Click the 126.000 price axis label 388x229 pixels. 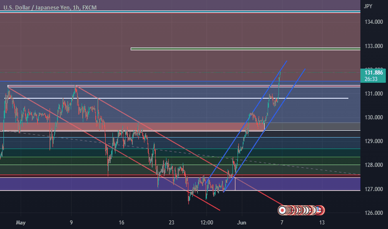click(374, 213)
